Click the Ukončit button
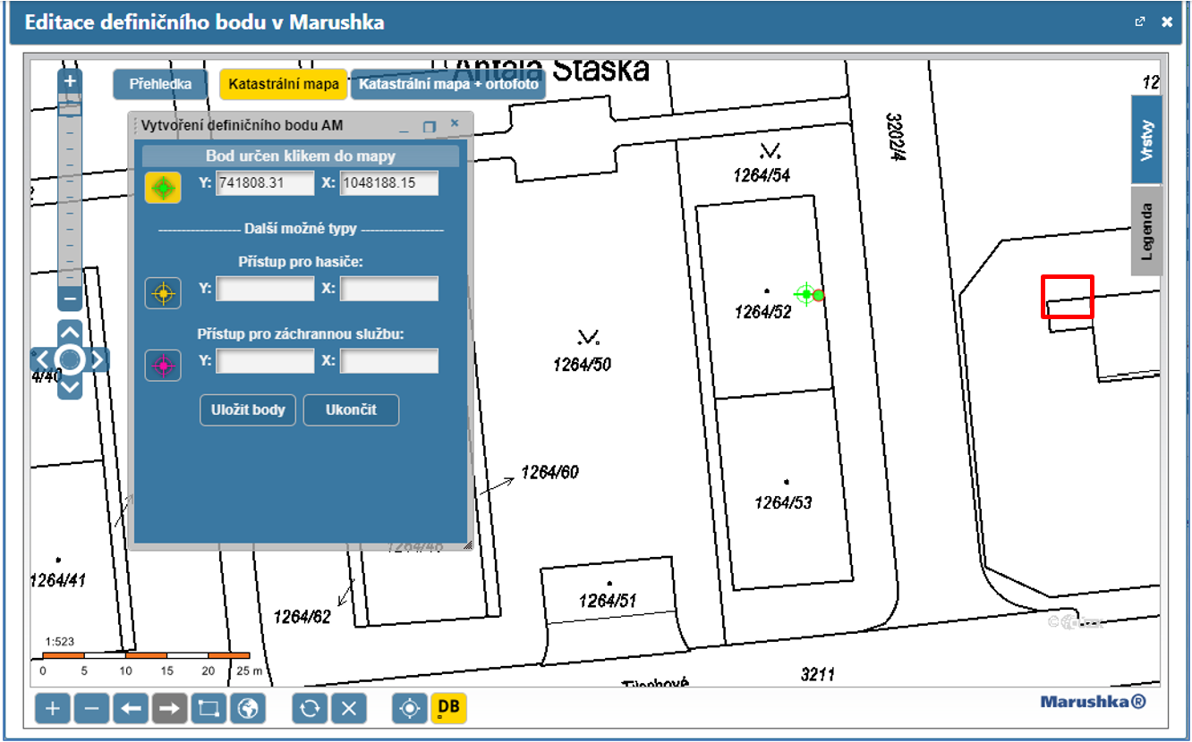The height and width of the screenshot is (742, 1192). point(351,410)
